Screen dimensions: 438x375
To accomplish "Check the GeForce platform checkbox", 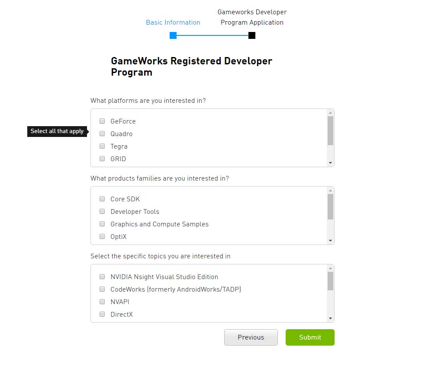I will click(102, 121).
